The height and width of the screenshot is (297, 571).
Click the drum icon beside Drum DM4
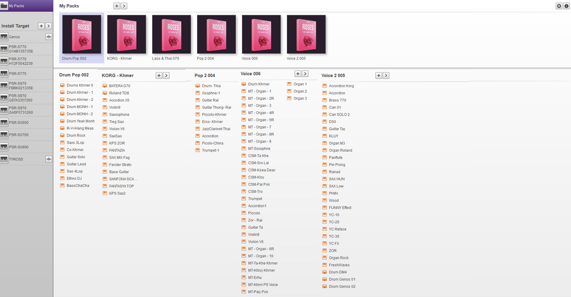(x=324, y=272)
